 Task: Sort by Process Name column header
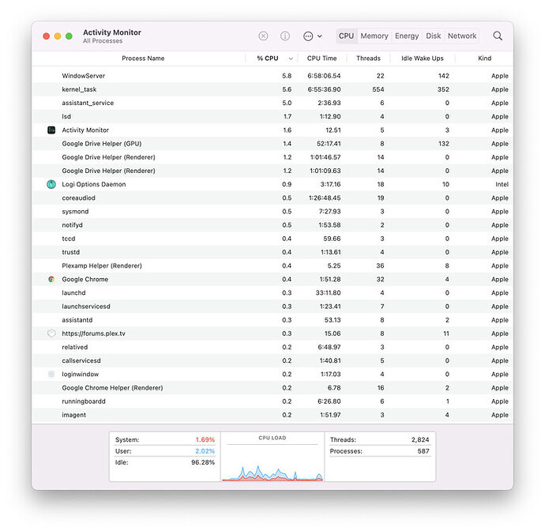pyautogui.click(x=143, y=58)
